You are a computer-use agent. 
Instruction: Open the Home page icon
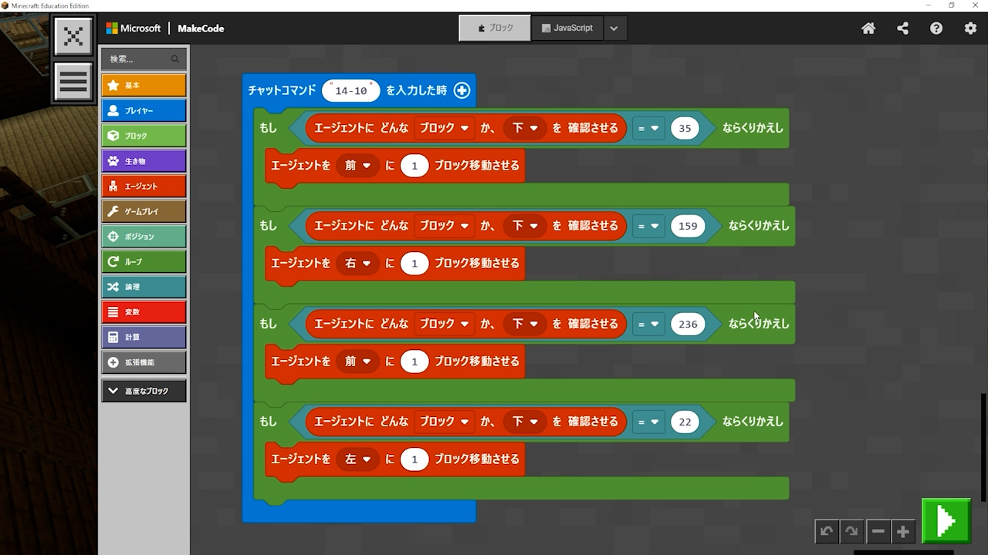pos(868,29)
